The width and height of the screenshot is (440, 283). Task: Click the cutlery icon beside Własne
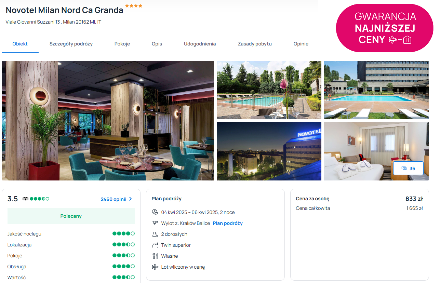(155, 256)
